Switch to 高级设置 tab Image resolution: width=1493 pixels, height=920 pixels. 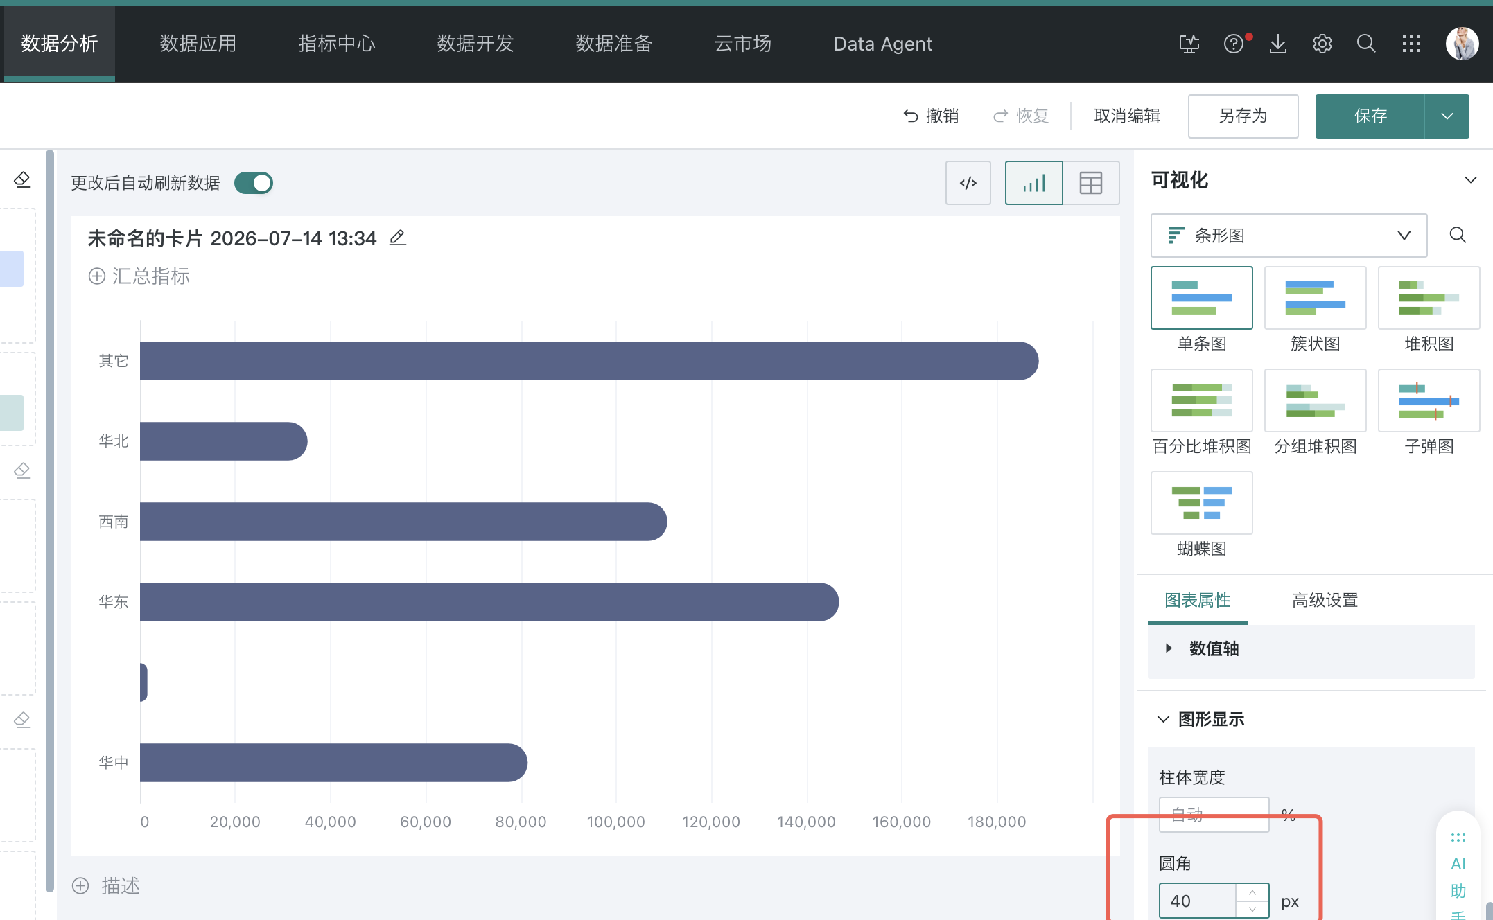coord(1325,600)
